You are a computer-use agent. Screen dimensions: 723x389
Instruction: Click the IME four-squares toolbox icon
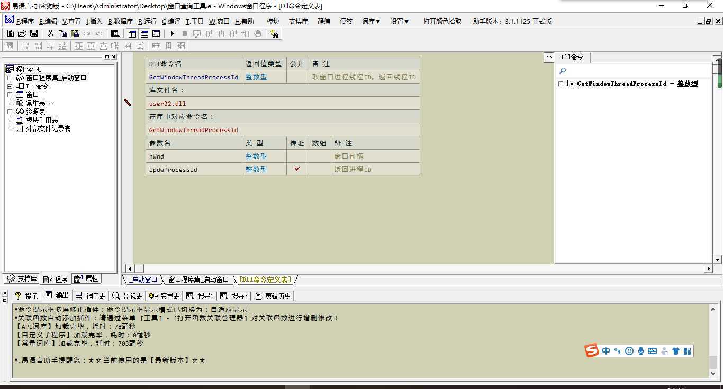(688, 351)
